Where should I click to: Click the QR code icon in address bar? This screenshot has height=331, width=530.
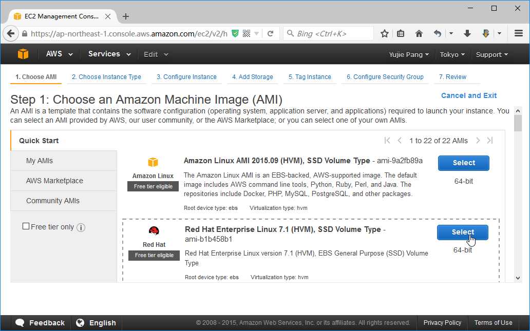[x=247, y=33]
